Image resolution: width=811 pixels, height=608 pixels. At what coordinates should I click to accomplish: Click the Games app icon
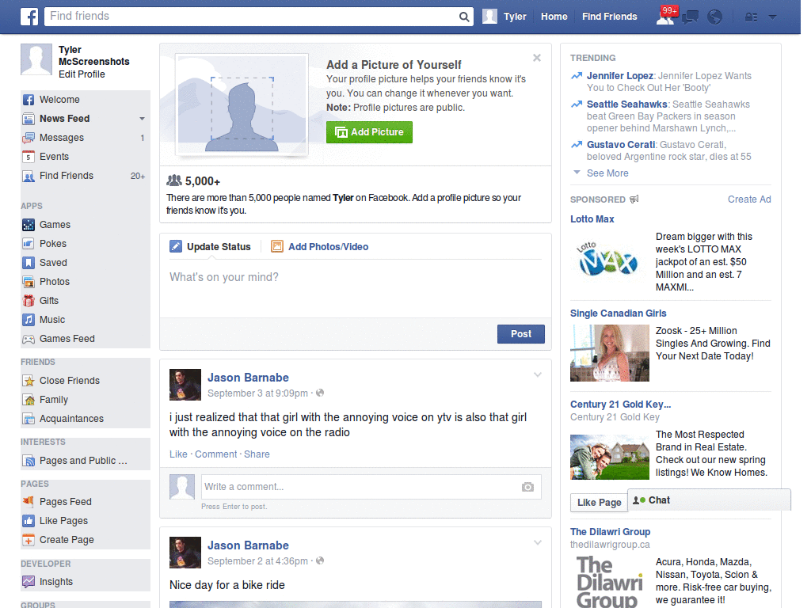coord(29,225)
